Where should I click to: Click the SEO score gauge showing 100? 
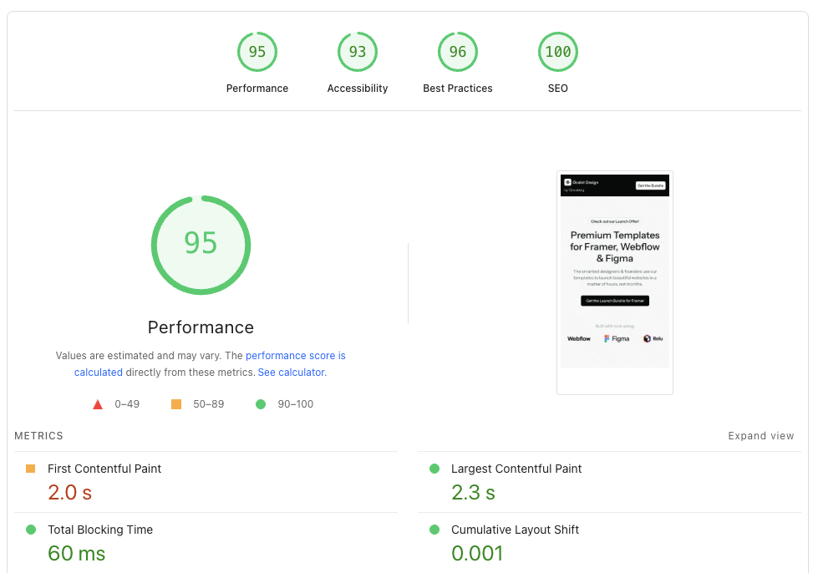(x=557, y=51)
